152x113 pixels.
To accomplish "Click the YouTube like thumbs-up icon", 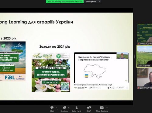I will [x=109, y=88].
